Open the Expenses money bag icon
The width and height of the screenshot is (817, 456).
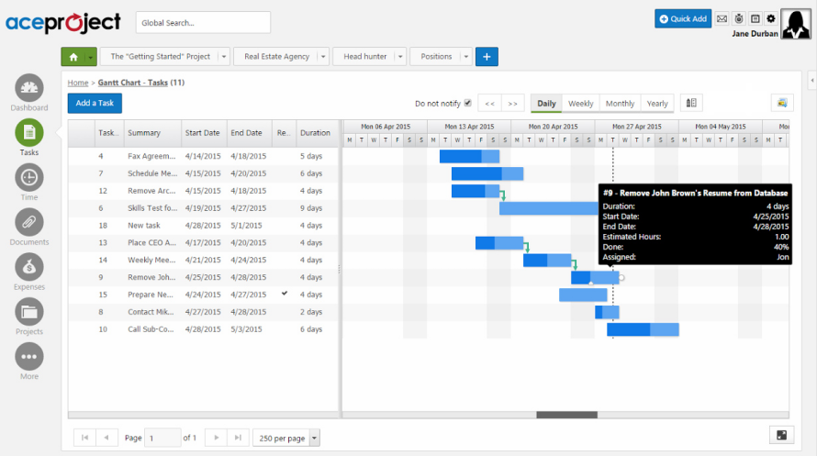click(x=29, y=267)
